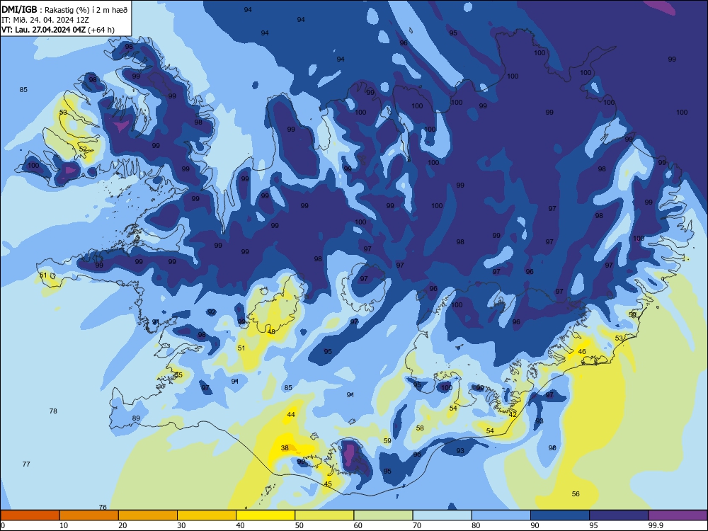
Task: Select the humidity value '46' in the southeast
Action: tap(582, 351)
